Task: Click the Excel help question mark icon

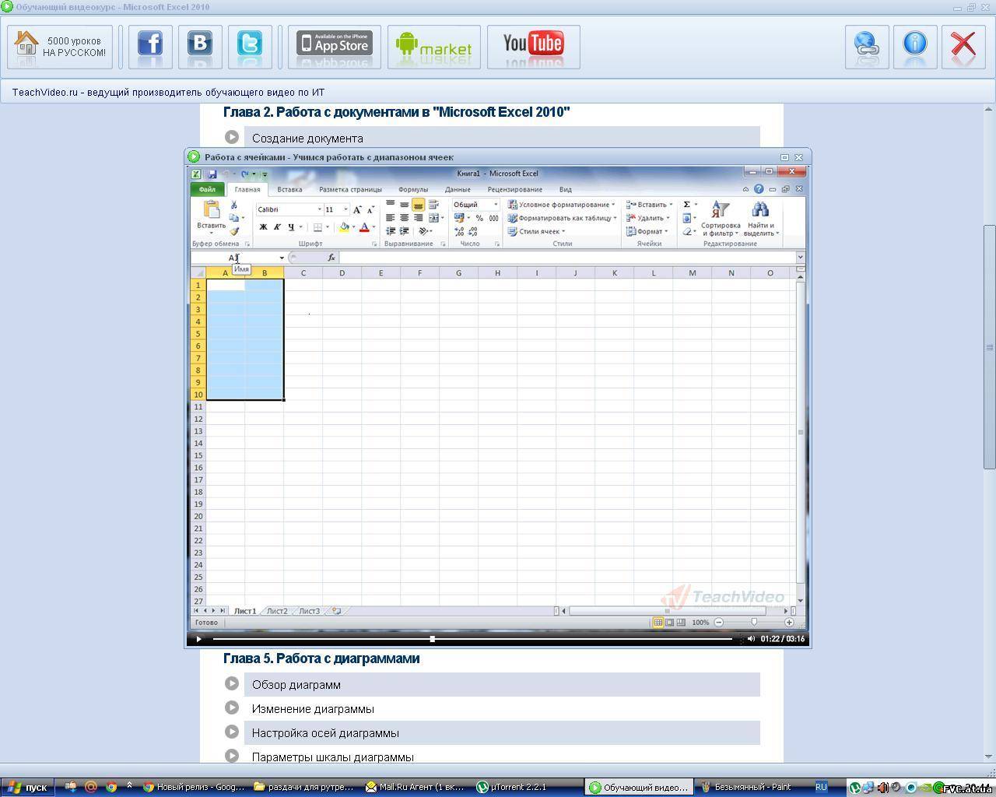Action: pos(759,189)
